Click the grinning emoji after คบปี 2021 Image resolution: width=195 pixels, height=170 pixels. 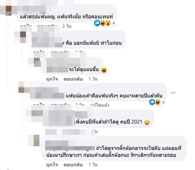147,122
